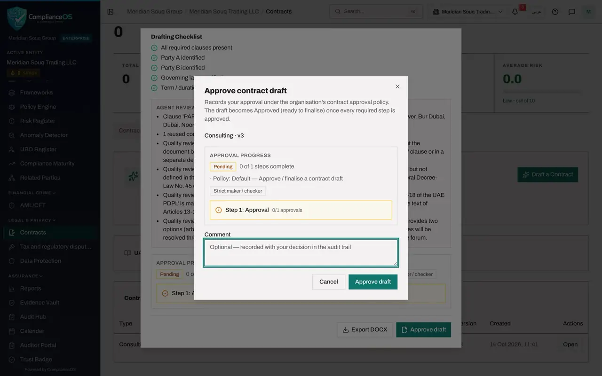
Task: Open Calendar in the sidebar
Action: [50, 331]
